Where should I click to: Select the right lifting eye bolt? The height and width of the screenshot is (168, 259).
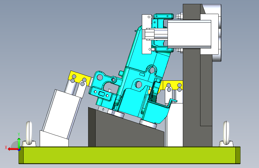click(x=226, y=134)
